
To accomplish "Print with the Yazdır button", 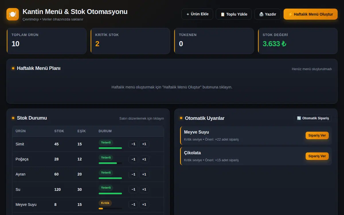I will click(267, 14).
